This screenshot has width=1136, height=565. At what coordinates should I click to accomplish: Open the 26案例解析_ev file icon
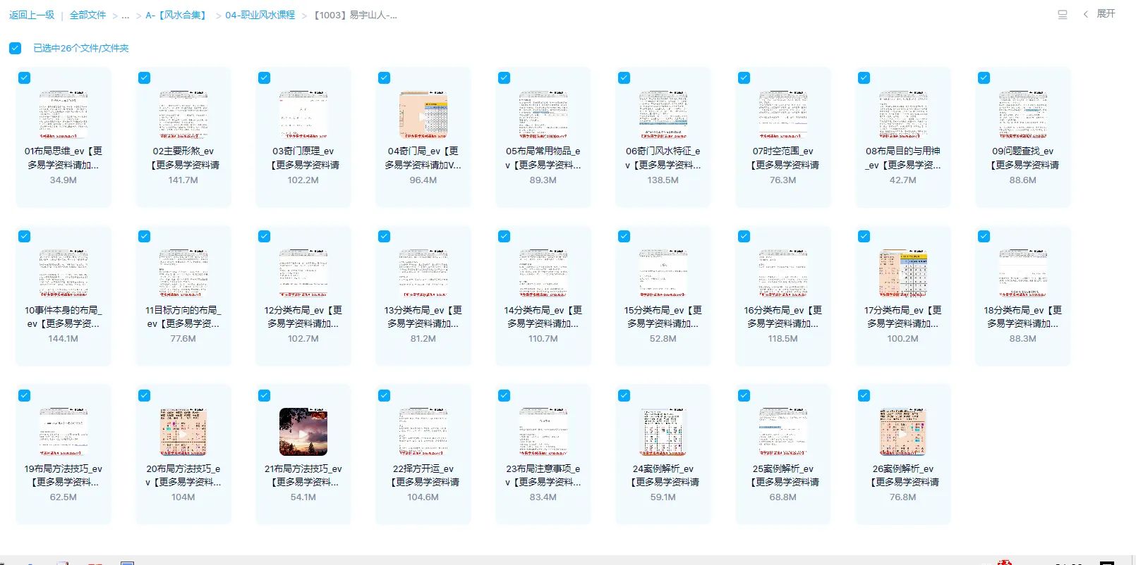click(902, 432)
